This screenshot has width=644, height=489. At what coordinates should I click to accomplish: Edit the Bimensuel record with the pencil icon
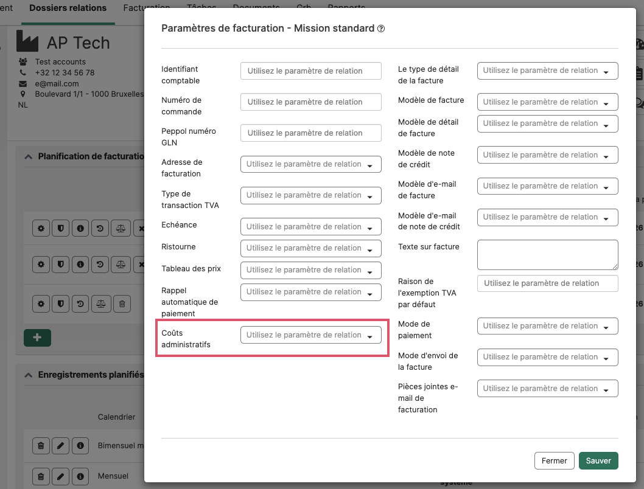coord(61,446)
